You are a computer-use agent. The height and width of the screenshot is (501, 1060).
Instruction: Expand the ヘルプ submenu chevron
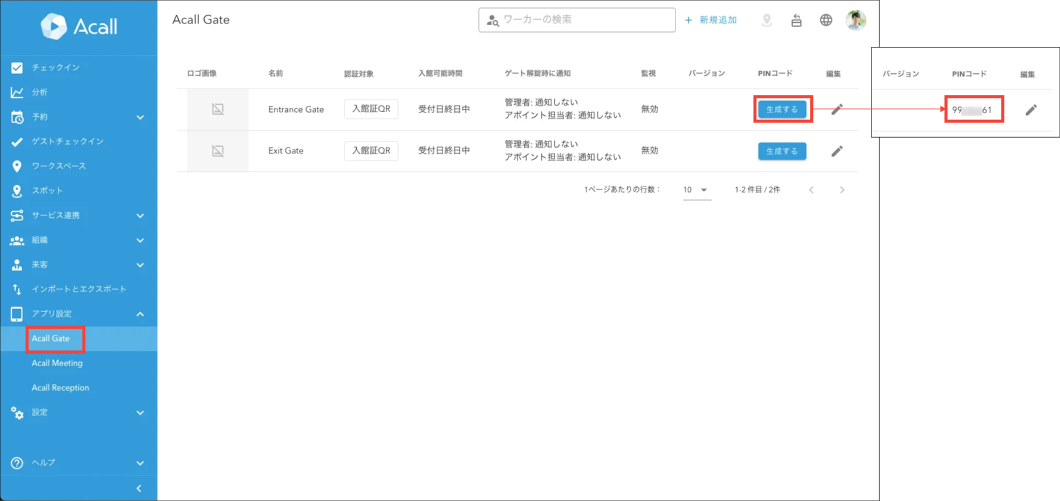140,463
